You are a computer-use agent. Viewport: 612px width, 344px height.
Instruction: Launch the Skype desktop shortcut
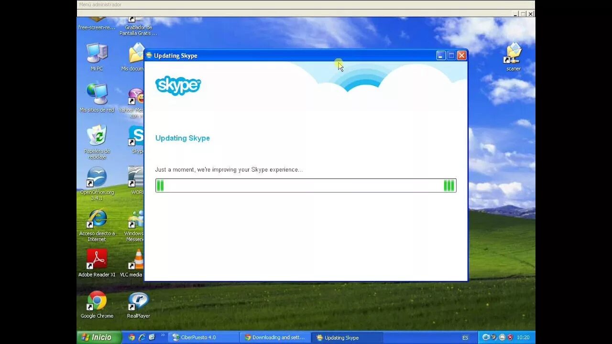pyautogui.click(x=137, y=139)
